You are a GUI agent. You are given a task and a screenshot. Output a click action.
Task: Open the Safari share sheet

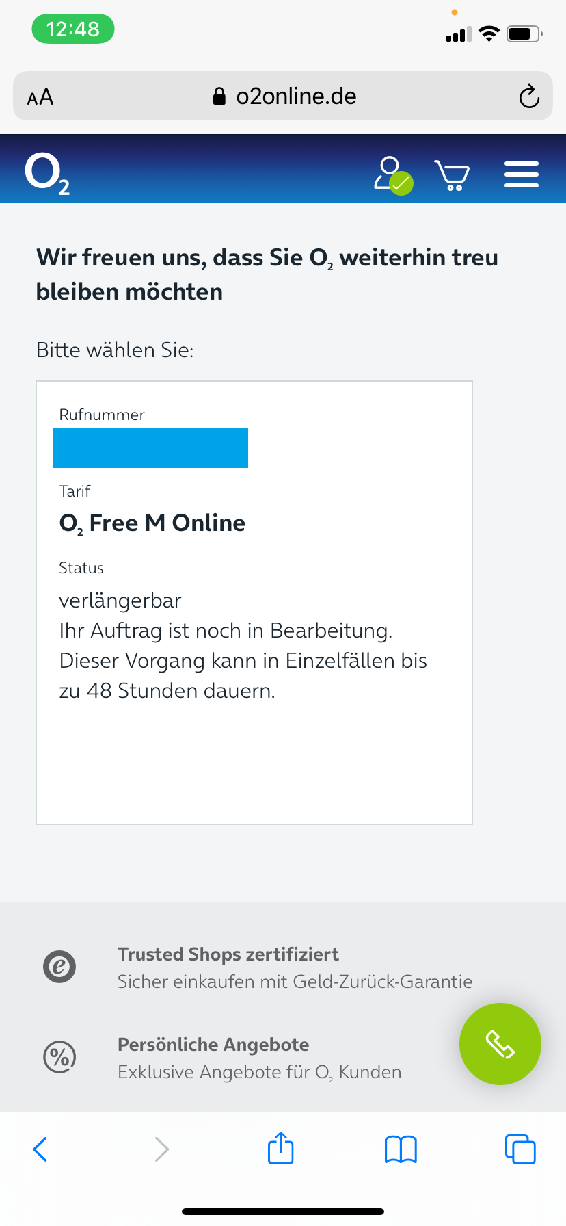(x=280, y=1147)
